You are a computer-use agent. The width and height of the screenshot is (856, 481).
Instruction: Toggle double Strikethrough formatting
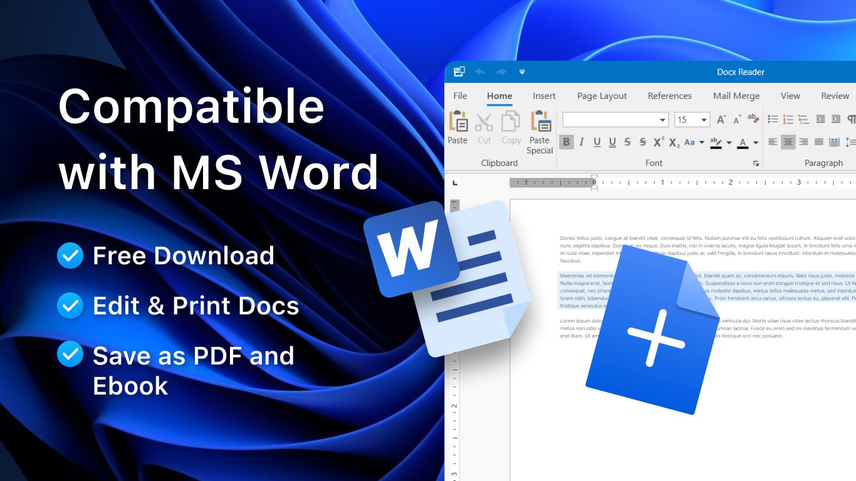tap(642, 142)
